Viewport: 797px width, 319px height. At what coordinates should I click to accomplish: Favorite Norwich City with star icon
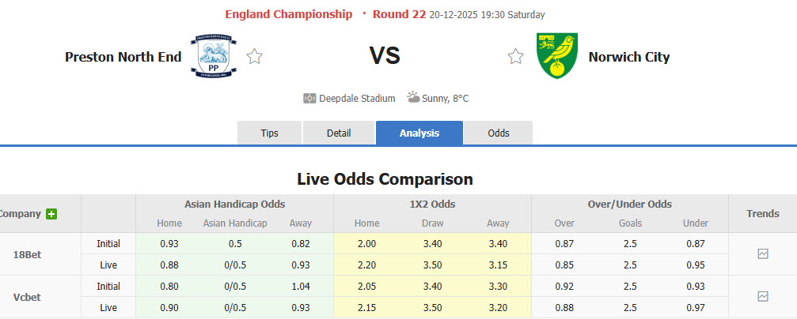click(x=515, y=57)
